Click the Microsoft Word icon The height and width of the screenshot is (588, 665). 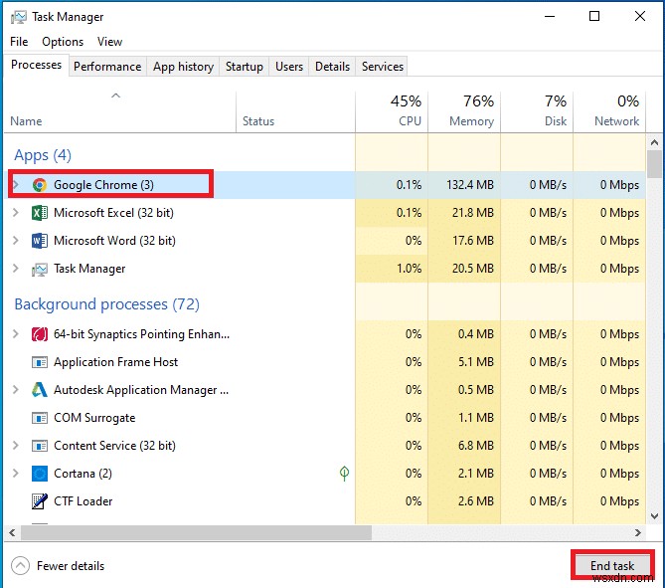click(x=40, y=241)
